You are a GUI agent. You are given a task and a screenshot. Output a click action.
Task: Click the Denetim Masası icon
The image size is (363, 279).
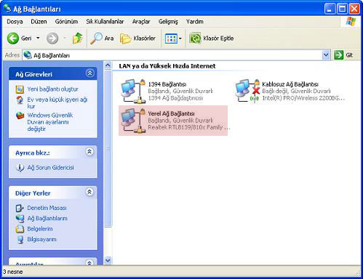pos(20,208)
